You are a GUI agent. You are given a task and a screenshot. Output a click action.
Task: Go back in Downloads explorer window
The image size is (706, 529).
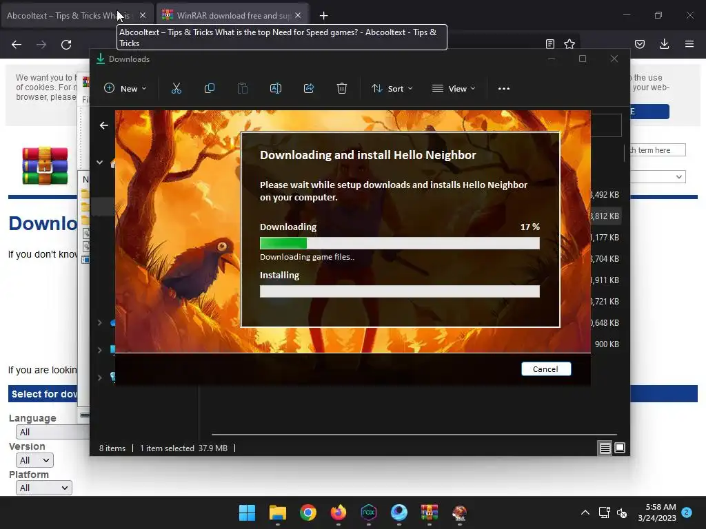tap(104, 125)
